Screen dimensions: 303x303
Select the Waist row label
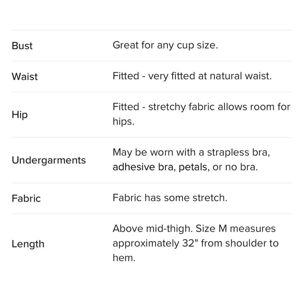pyautogui.click(x=25, y=76)
